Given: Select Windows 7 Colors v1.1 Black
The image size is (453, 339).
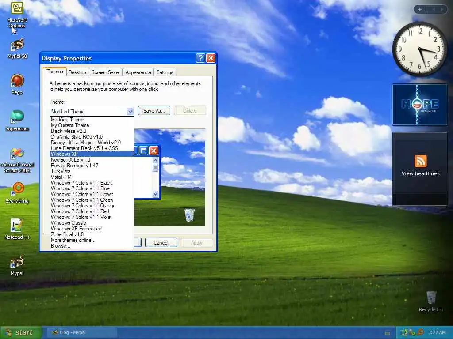Looking at the screenshot, I should point(92,183).
